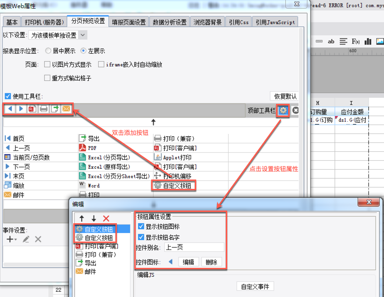Switch to 填报页面设置 tab

click(x=129, y=22)
